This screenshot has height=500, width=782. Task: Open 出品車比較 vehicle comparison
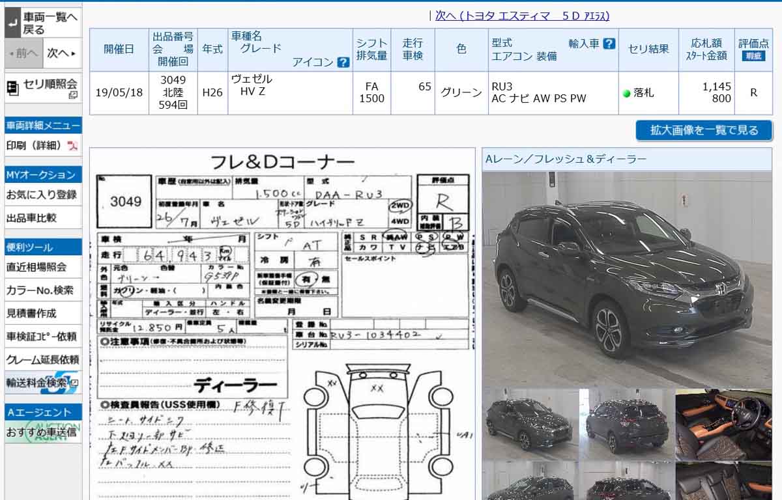(43, 218)
